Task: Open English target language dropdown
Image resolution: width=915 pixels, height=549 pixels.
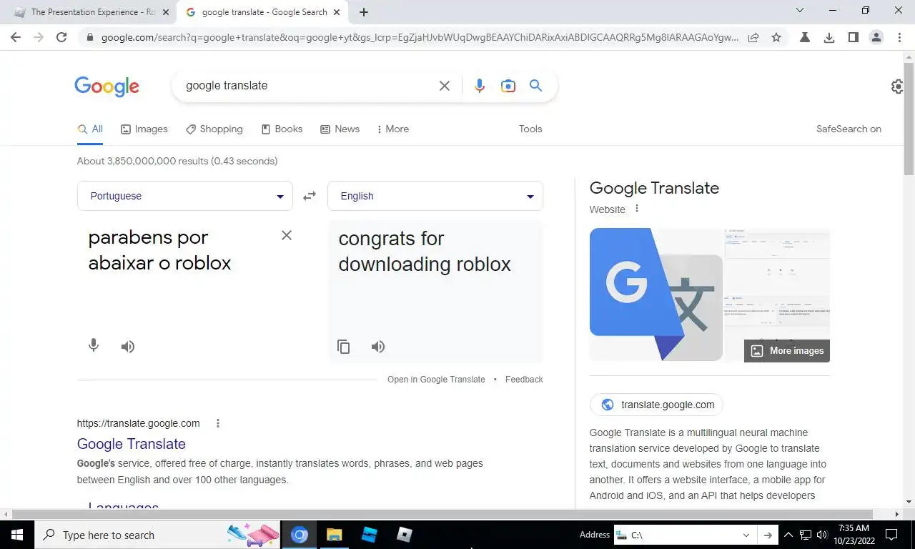Action: tap(435, 196)
